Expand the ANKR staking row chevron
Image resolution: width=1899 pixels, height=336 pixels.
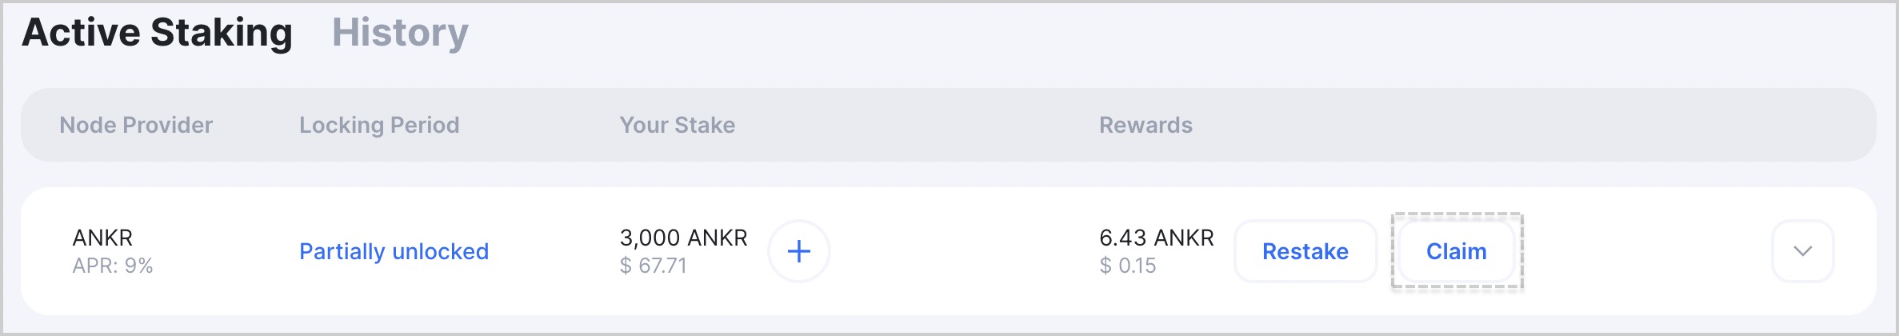[x=1802, y=251]
